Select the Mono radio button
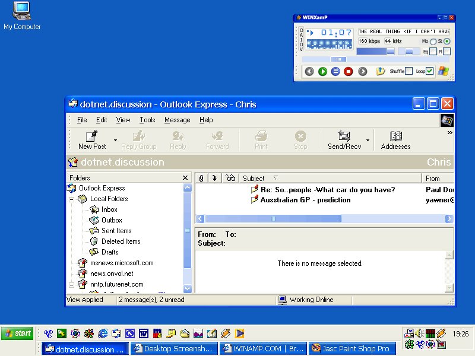Viewport: 475px width, 356px height. pyautogui.click(x=433, y=42)
